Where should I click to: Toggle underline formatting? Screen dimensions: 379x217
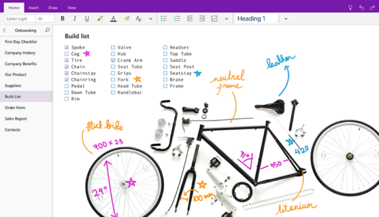(x=87, y=18)
